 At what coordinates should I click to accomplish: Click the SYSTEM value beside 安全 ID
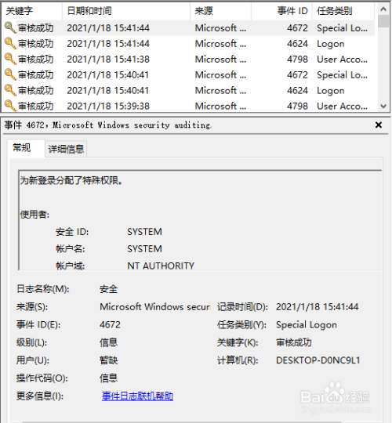pyautogui.click(x=144, y=232)
